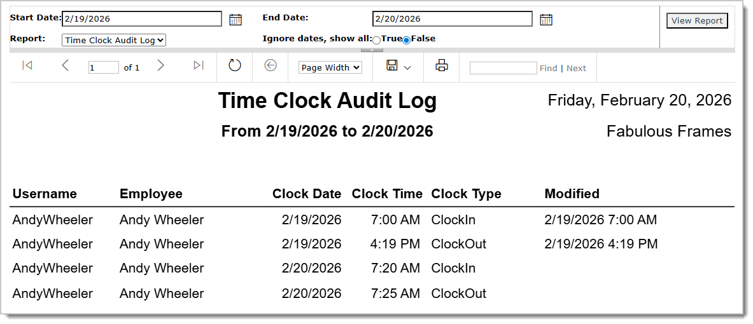This screenshot has width=753, height=324.
Task: Open the Start Date calendar picker
Action: (236, 20)
